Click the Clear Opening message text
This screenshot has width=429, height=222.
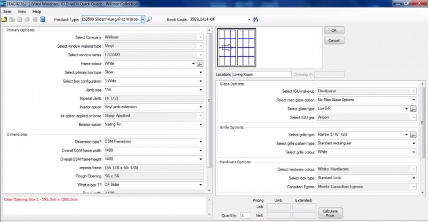click(x=41, y=199)
